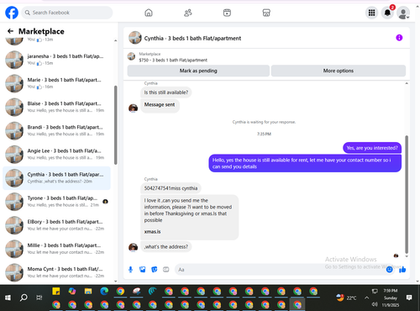
Task: Click the Task View taskbar icon
Action: pos(39,298)
